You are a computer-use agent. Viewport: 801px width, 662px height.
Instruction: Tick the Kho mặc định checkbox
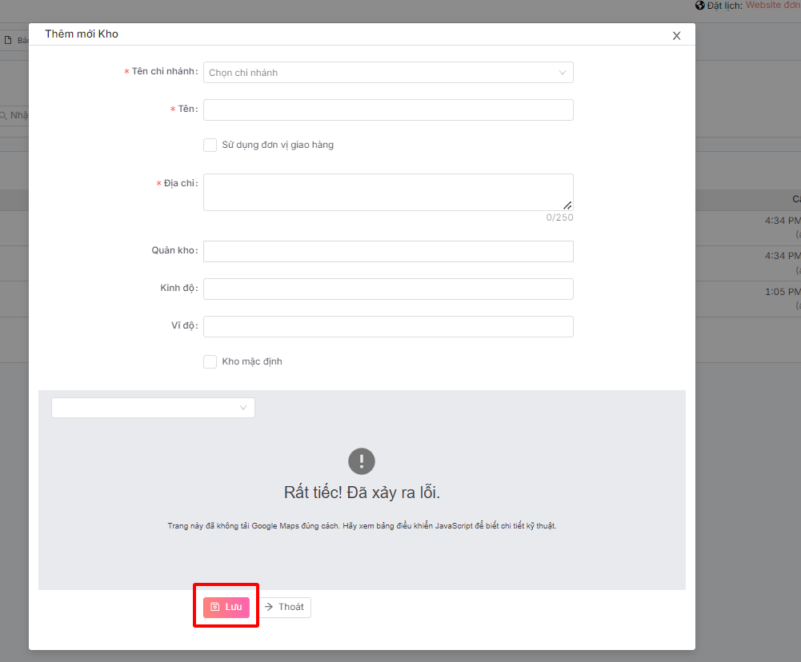pos(210,361)
